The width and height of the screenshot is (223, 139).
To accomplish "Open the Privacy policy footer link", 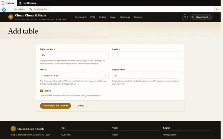I will [x=169, y=135].
